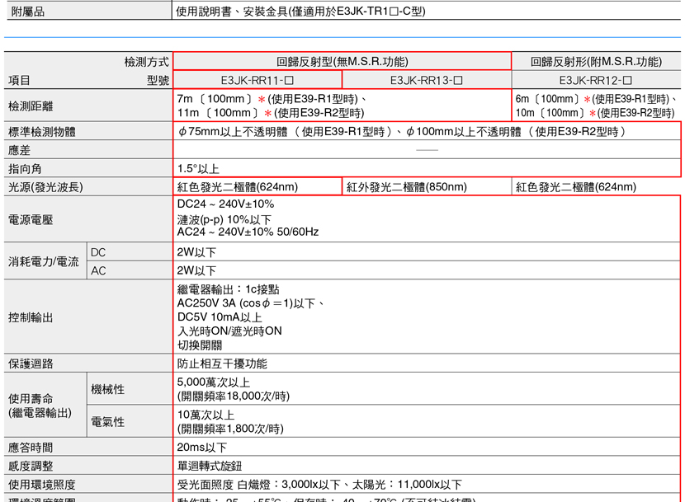The image size is (685, 502).
Task: Click the '檢測方式' header label
Action: 147,62
